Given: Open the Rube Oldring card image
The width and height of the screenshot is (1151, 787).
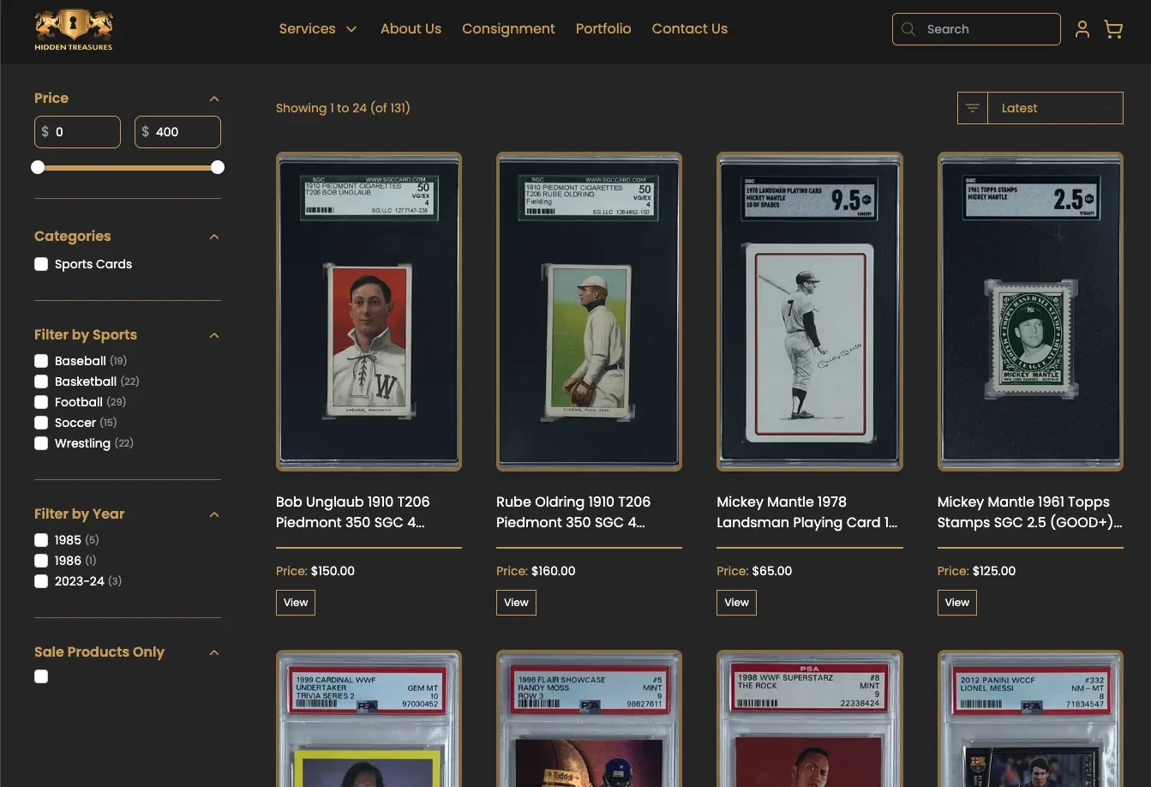Looking at the screenshot, I should tap(589, 311).
